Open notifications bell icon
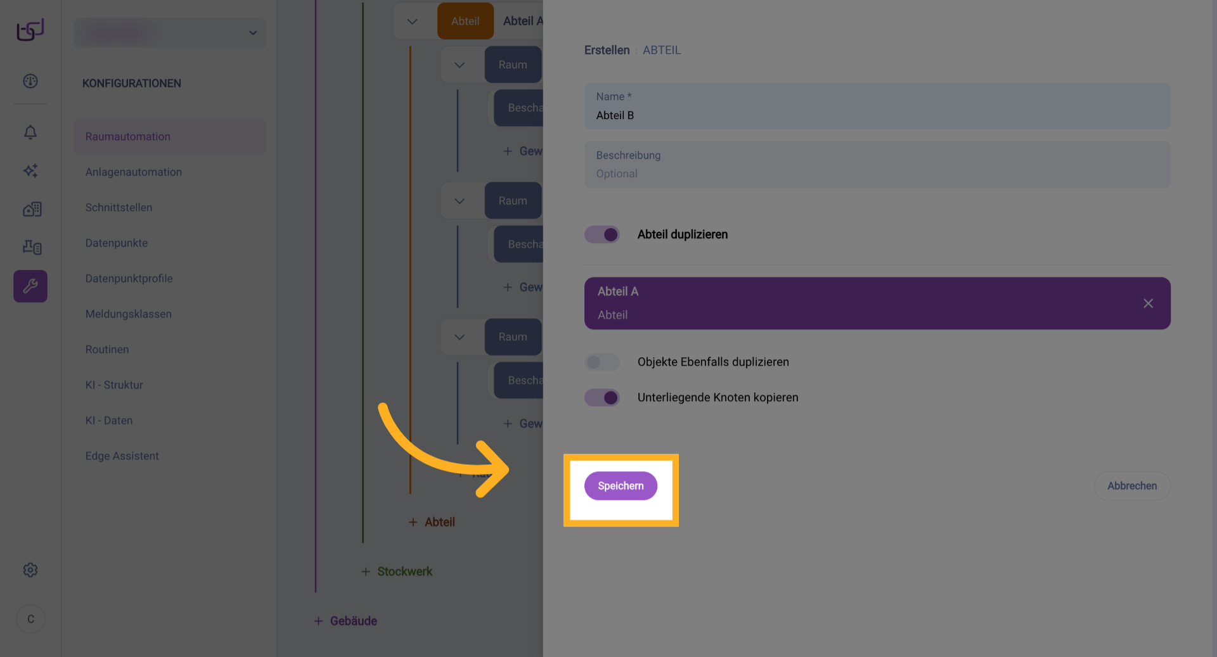Screen dimensions: 1217x657 [30, 132]
